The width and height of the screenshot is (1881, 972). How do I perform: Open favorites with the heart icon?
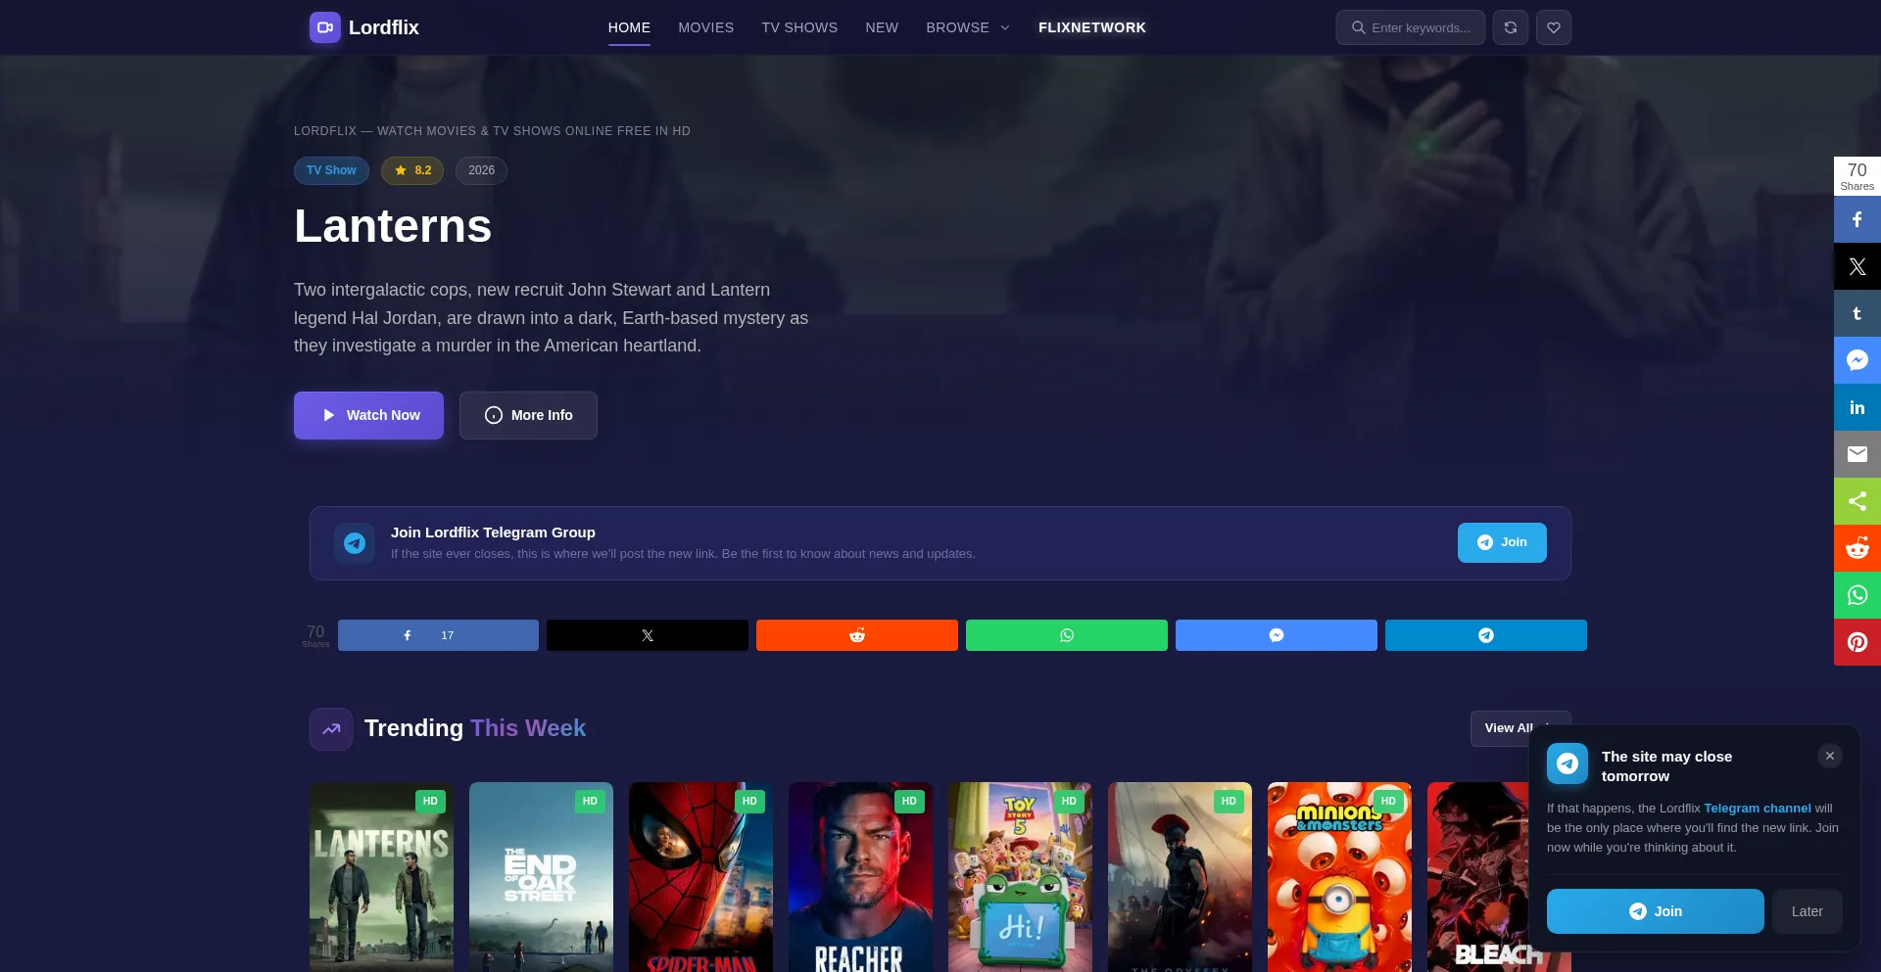click(1554, 27)
